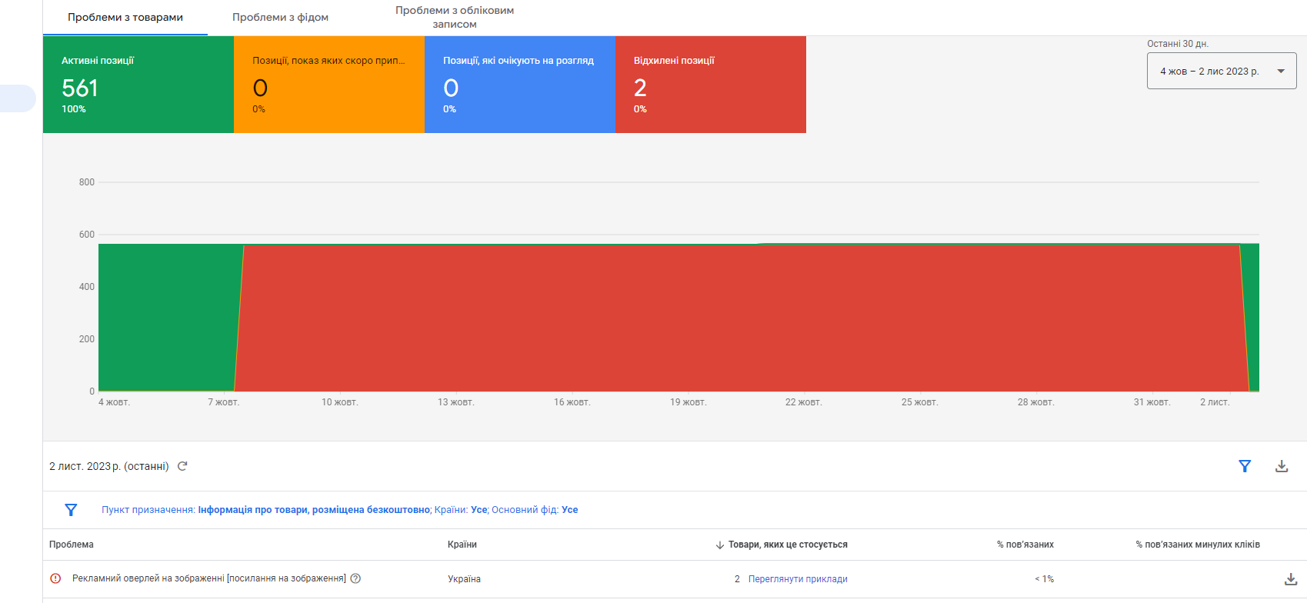Open the Проблеми з обліковим записом tab

tap(455, 18)
